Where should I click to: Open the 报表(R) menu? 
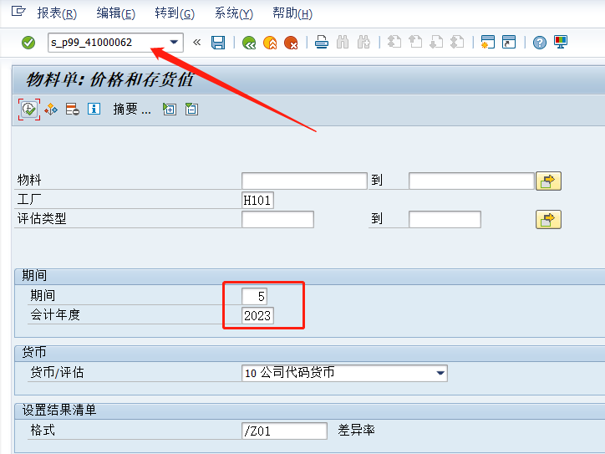(57, 13)
